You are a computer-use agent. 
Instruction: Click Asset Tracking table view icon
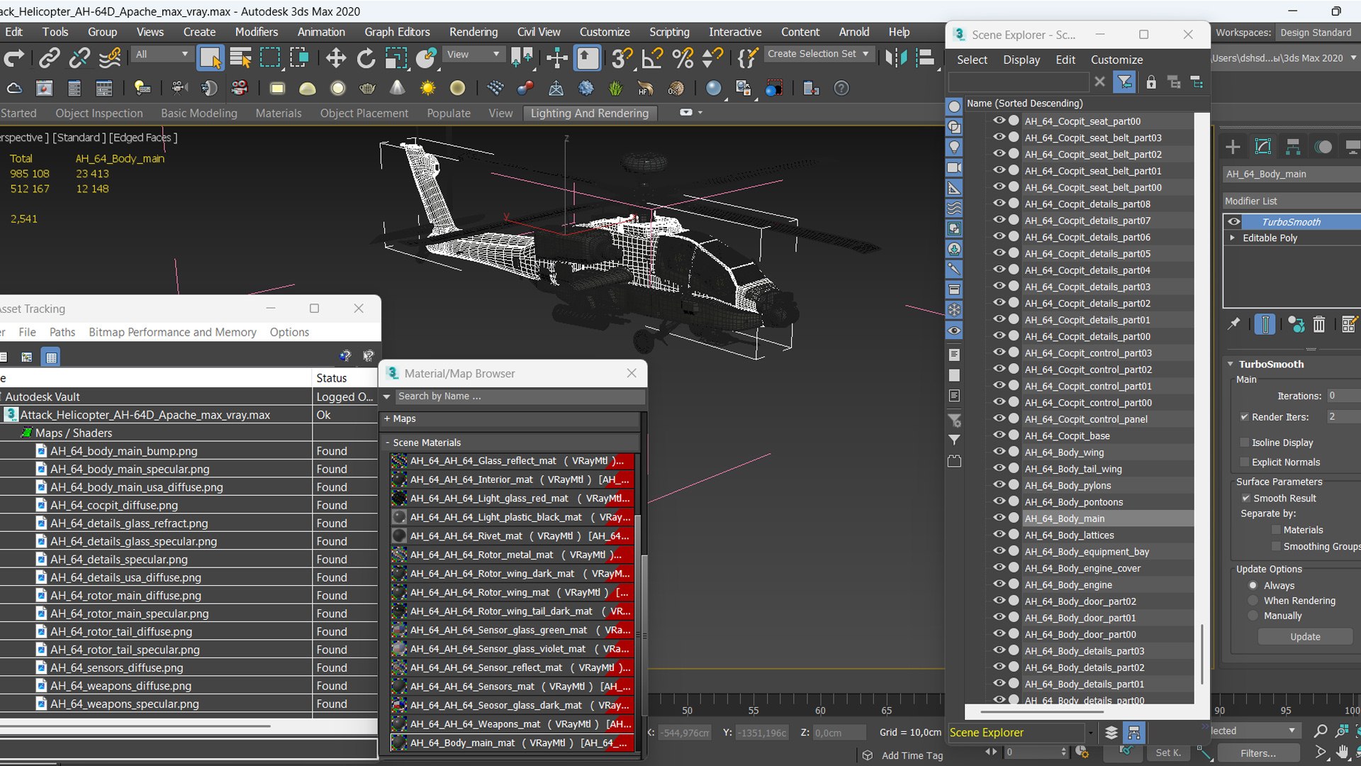[x=51, y=357]
